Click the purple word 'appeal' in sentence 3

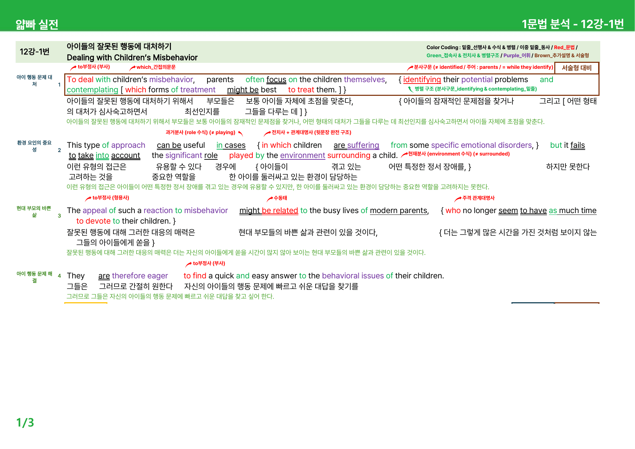[x=95, y=211]
